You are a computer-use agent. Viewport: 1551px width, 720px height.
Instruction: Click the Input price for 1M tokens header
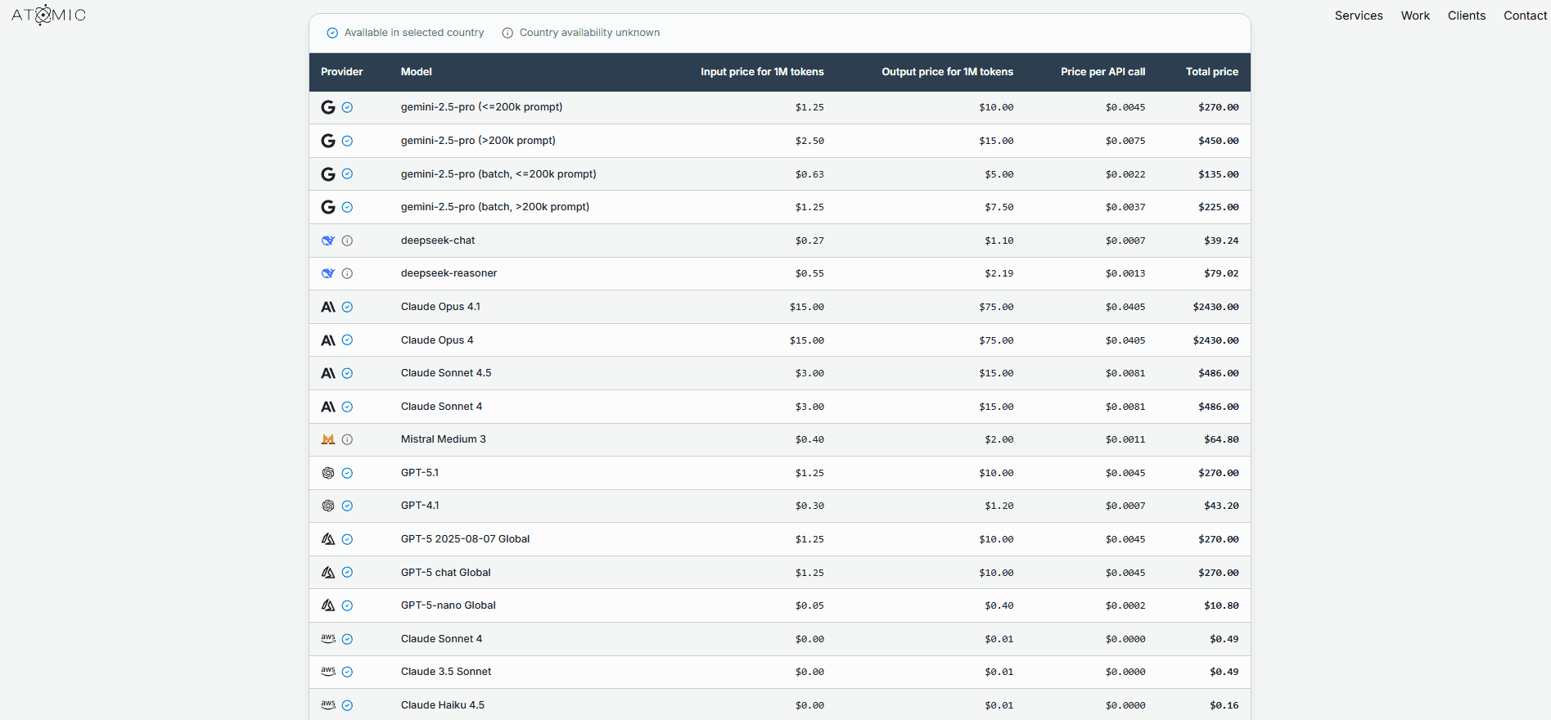click(x=761, y=72)
